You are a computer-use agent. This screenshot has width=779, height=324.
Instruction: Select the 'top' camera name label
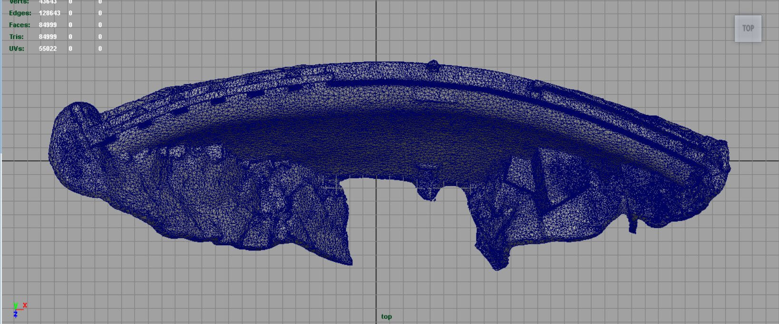coord(386,316)
